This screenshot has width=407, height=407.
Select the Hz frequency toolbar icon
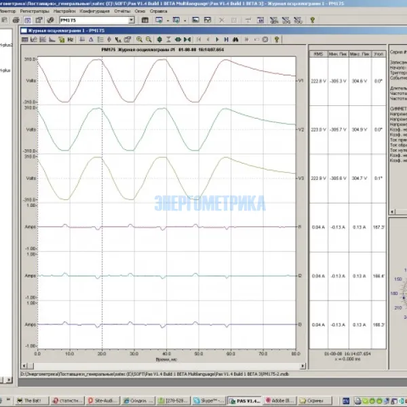(x=70, y=39)
